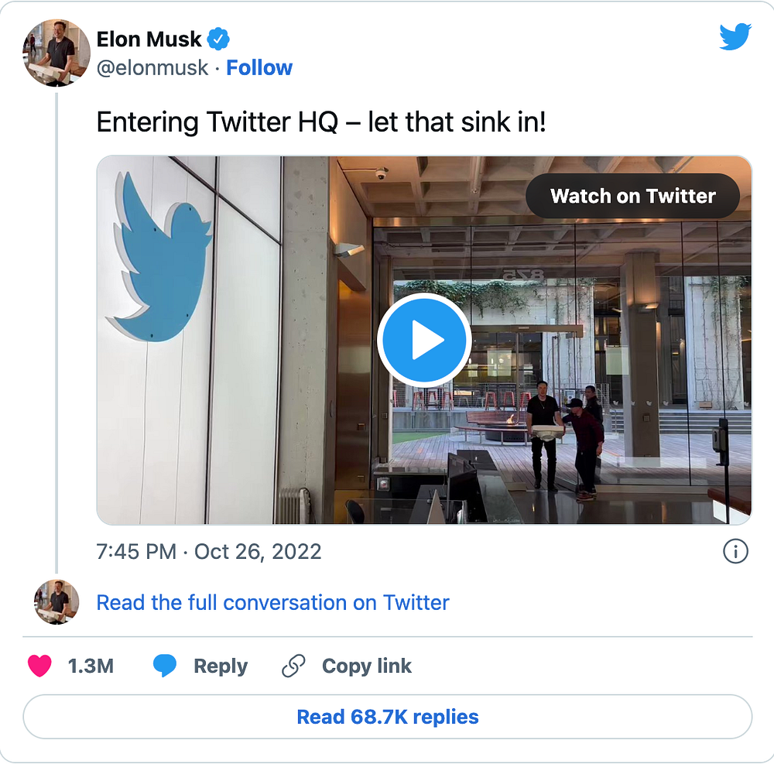Open the 7:45 PM · Oct 26, 2022 timestamp
The image size is (774, 764).
pos(208,552)
